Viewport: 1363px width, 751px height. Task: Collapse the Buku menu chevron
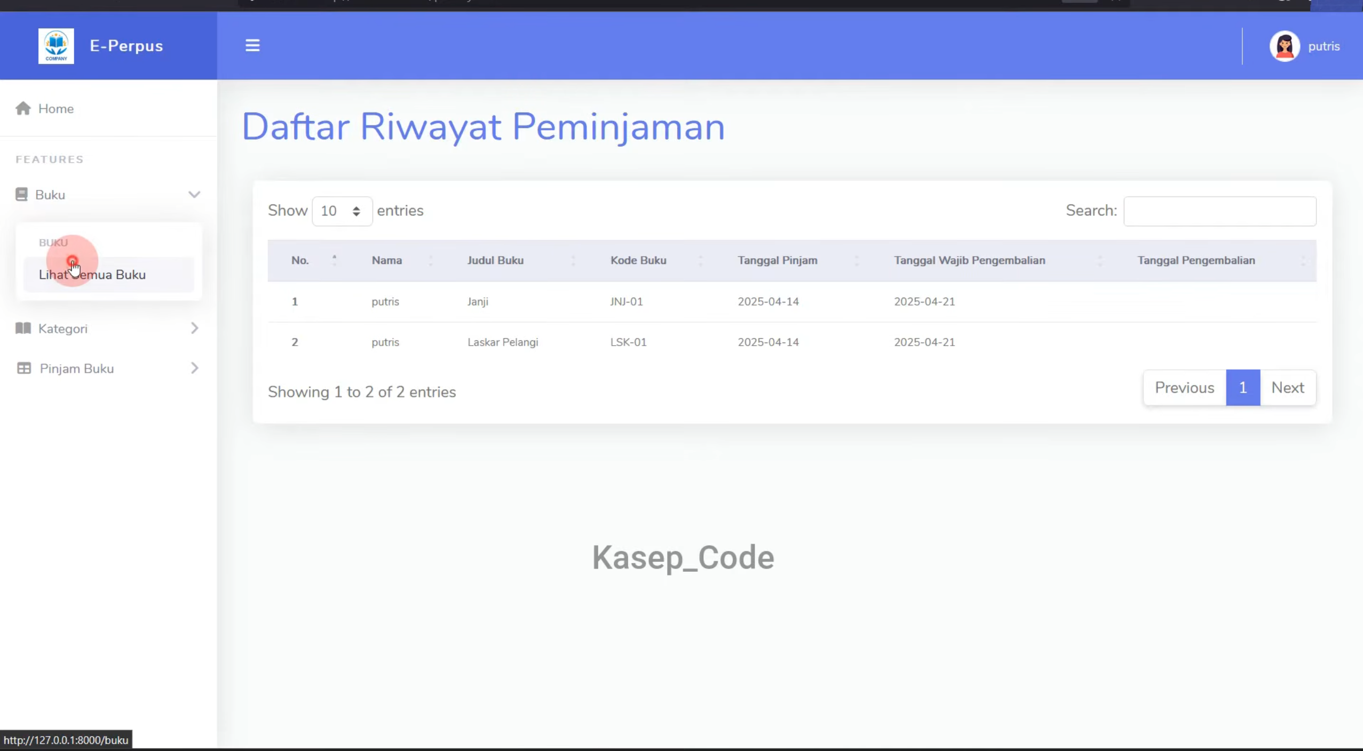194,194
